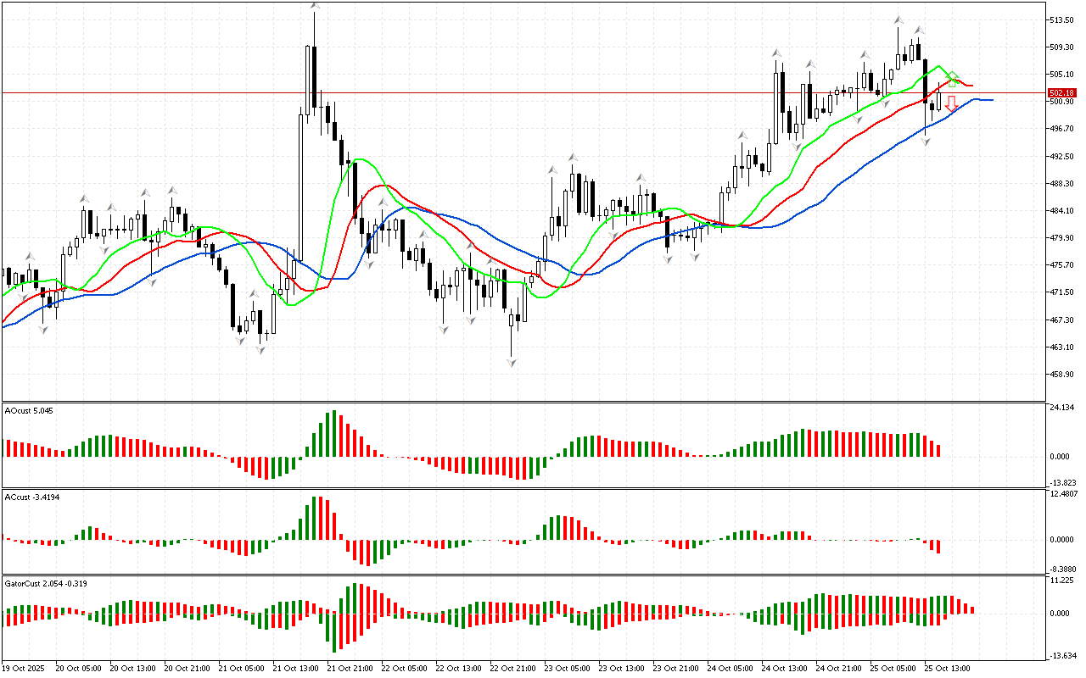Click the 21 Oct 13:00 time axis label
The image size is (1086, 678).
[x=294, y=668]
